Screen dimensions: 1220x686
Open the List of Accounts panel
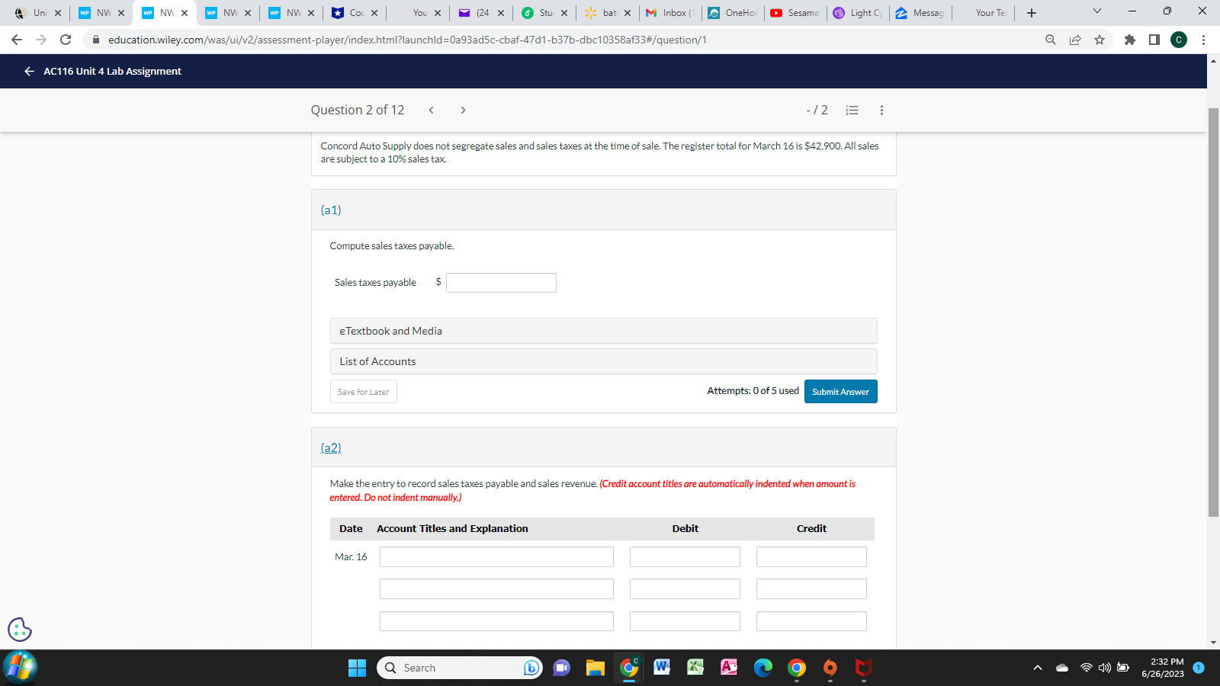[x=377, y=361]
